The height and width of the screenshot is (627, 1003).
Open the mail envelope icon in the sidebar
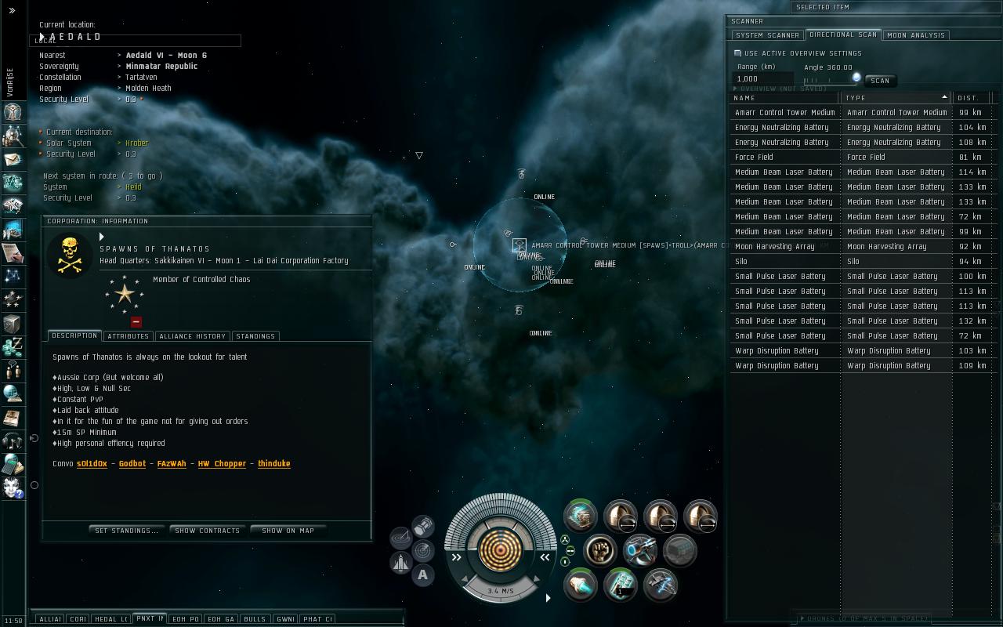[x=13, y=160]
